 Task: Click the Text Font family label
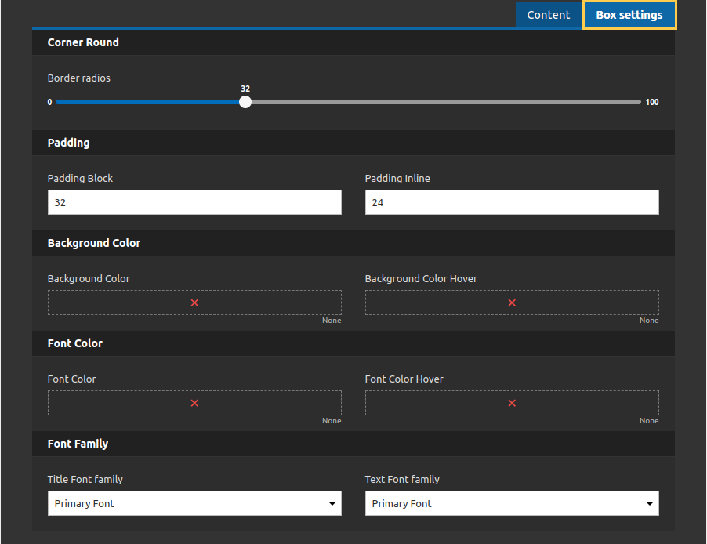(x=402, y=479)
